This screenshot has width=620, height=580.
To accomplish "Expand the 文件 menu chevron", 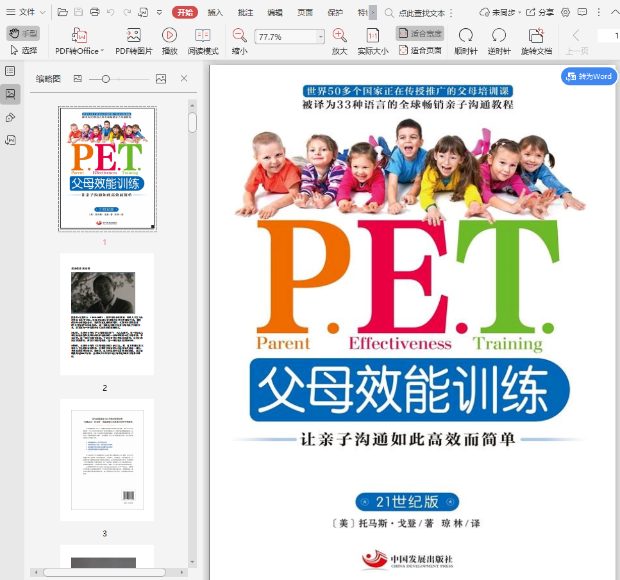I will [x=43, y=13].
